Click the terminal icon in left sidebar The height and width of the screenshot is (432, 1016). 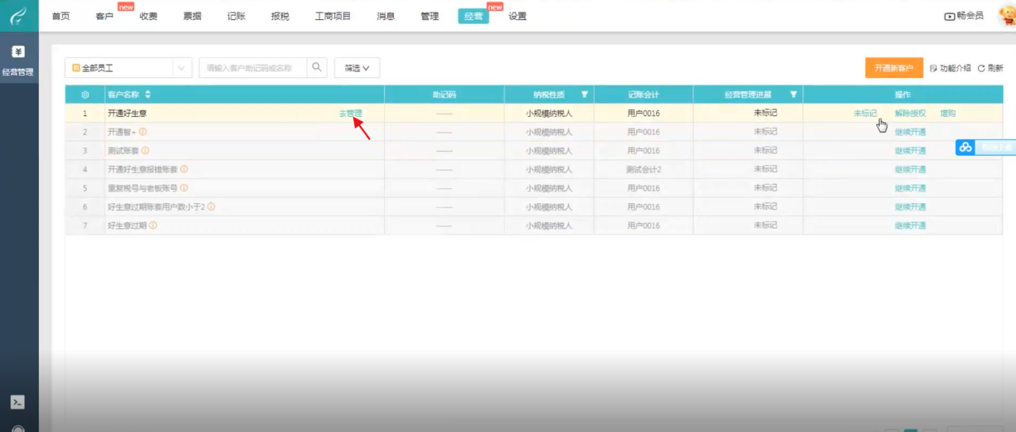pos(18,402)
